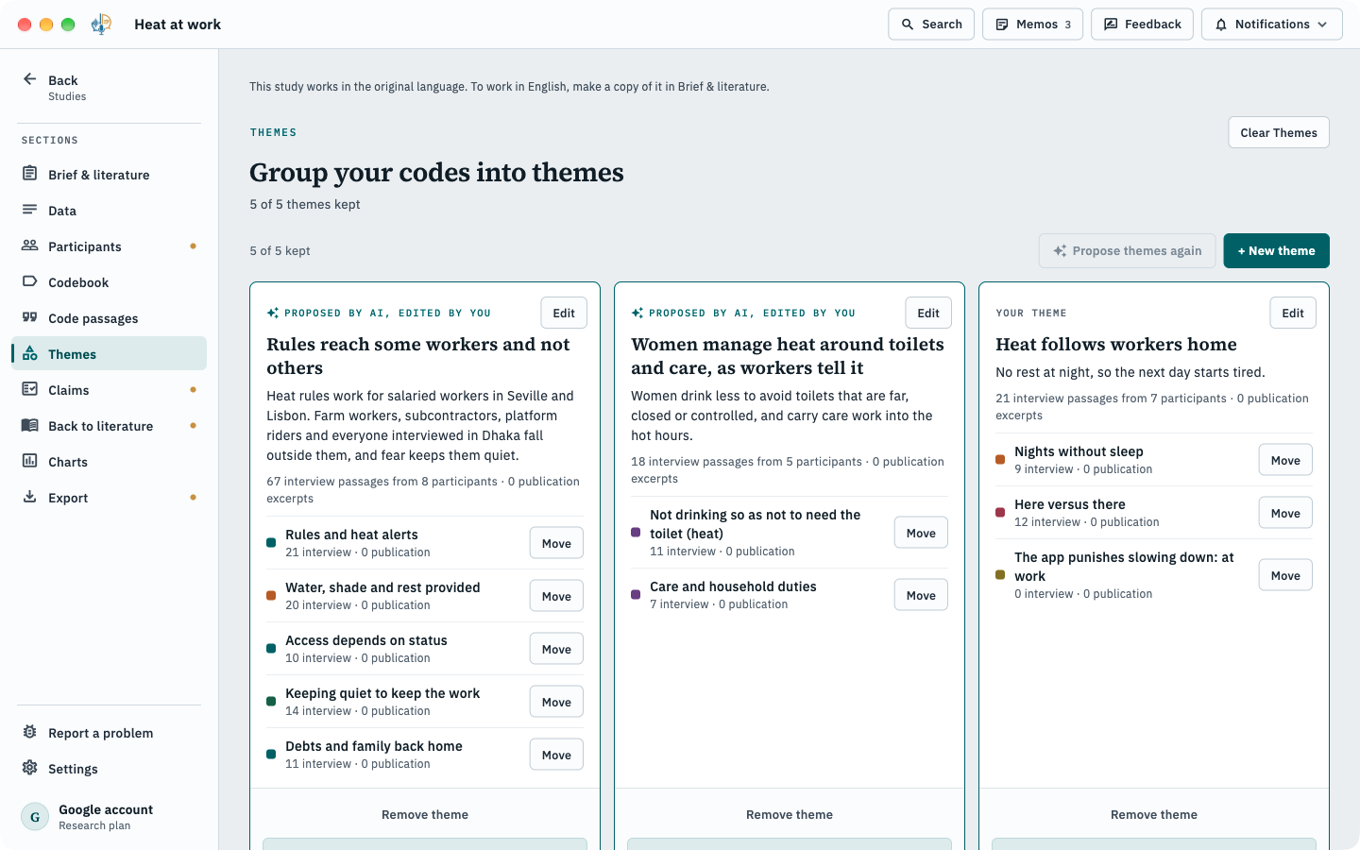
Task: Click the Data lines icon in sidebar
Action: coord(29,210)
